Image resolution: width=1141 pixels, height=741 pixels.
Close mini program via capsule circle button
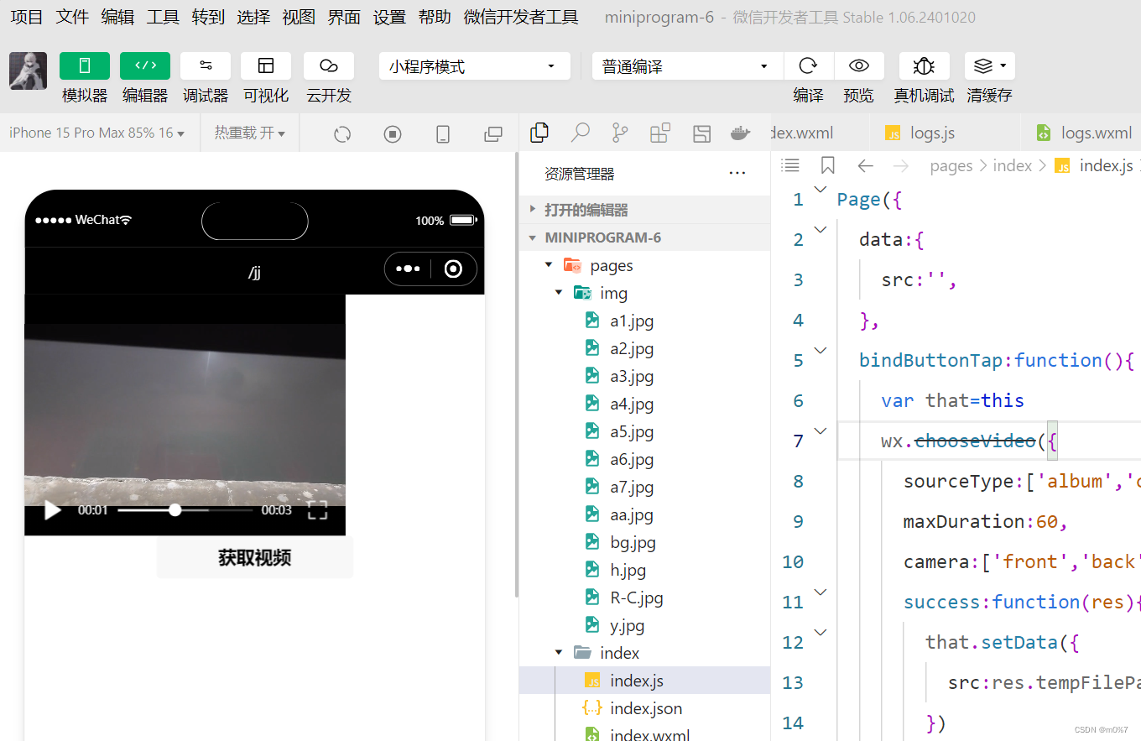pyautogui.click(x=454, y=269)
